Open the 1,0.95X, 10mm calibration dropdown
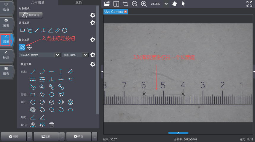 click(58, 55)
